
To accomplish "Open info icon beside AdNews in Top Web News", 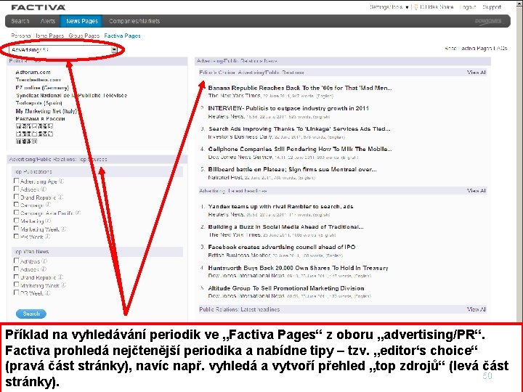I will point(44,261).
